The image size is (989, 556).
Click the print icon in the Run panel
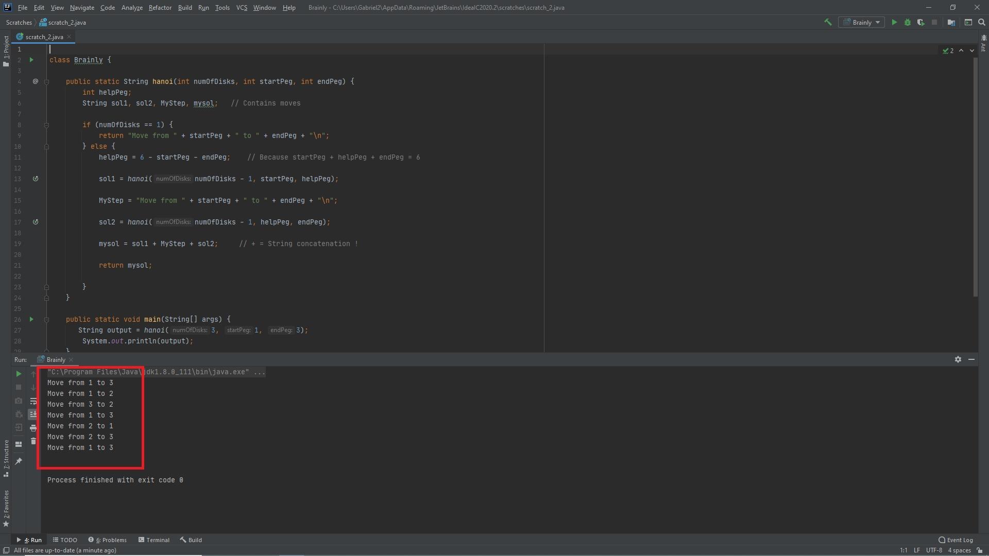pos(33,428)
